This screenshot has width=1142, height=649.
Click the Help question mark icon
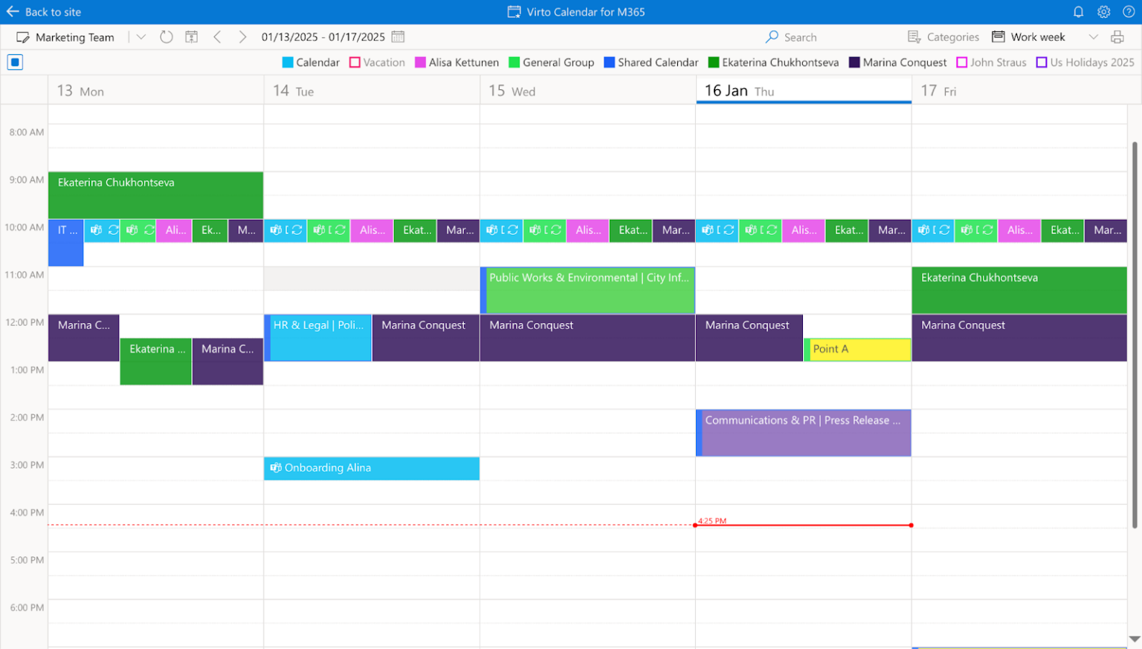[1129, 11]
